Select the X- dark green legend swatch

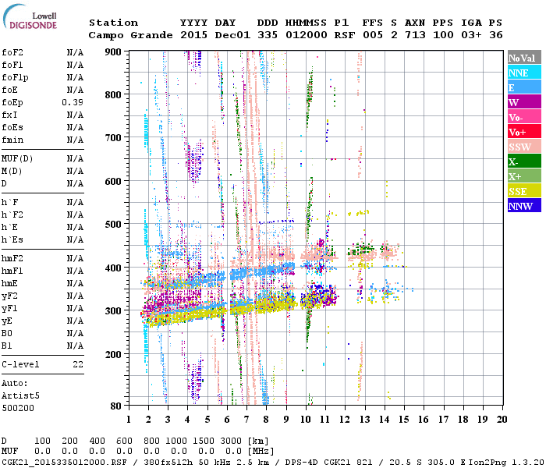pos(524,161)
